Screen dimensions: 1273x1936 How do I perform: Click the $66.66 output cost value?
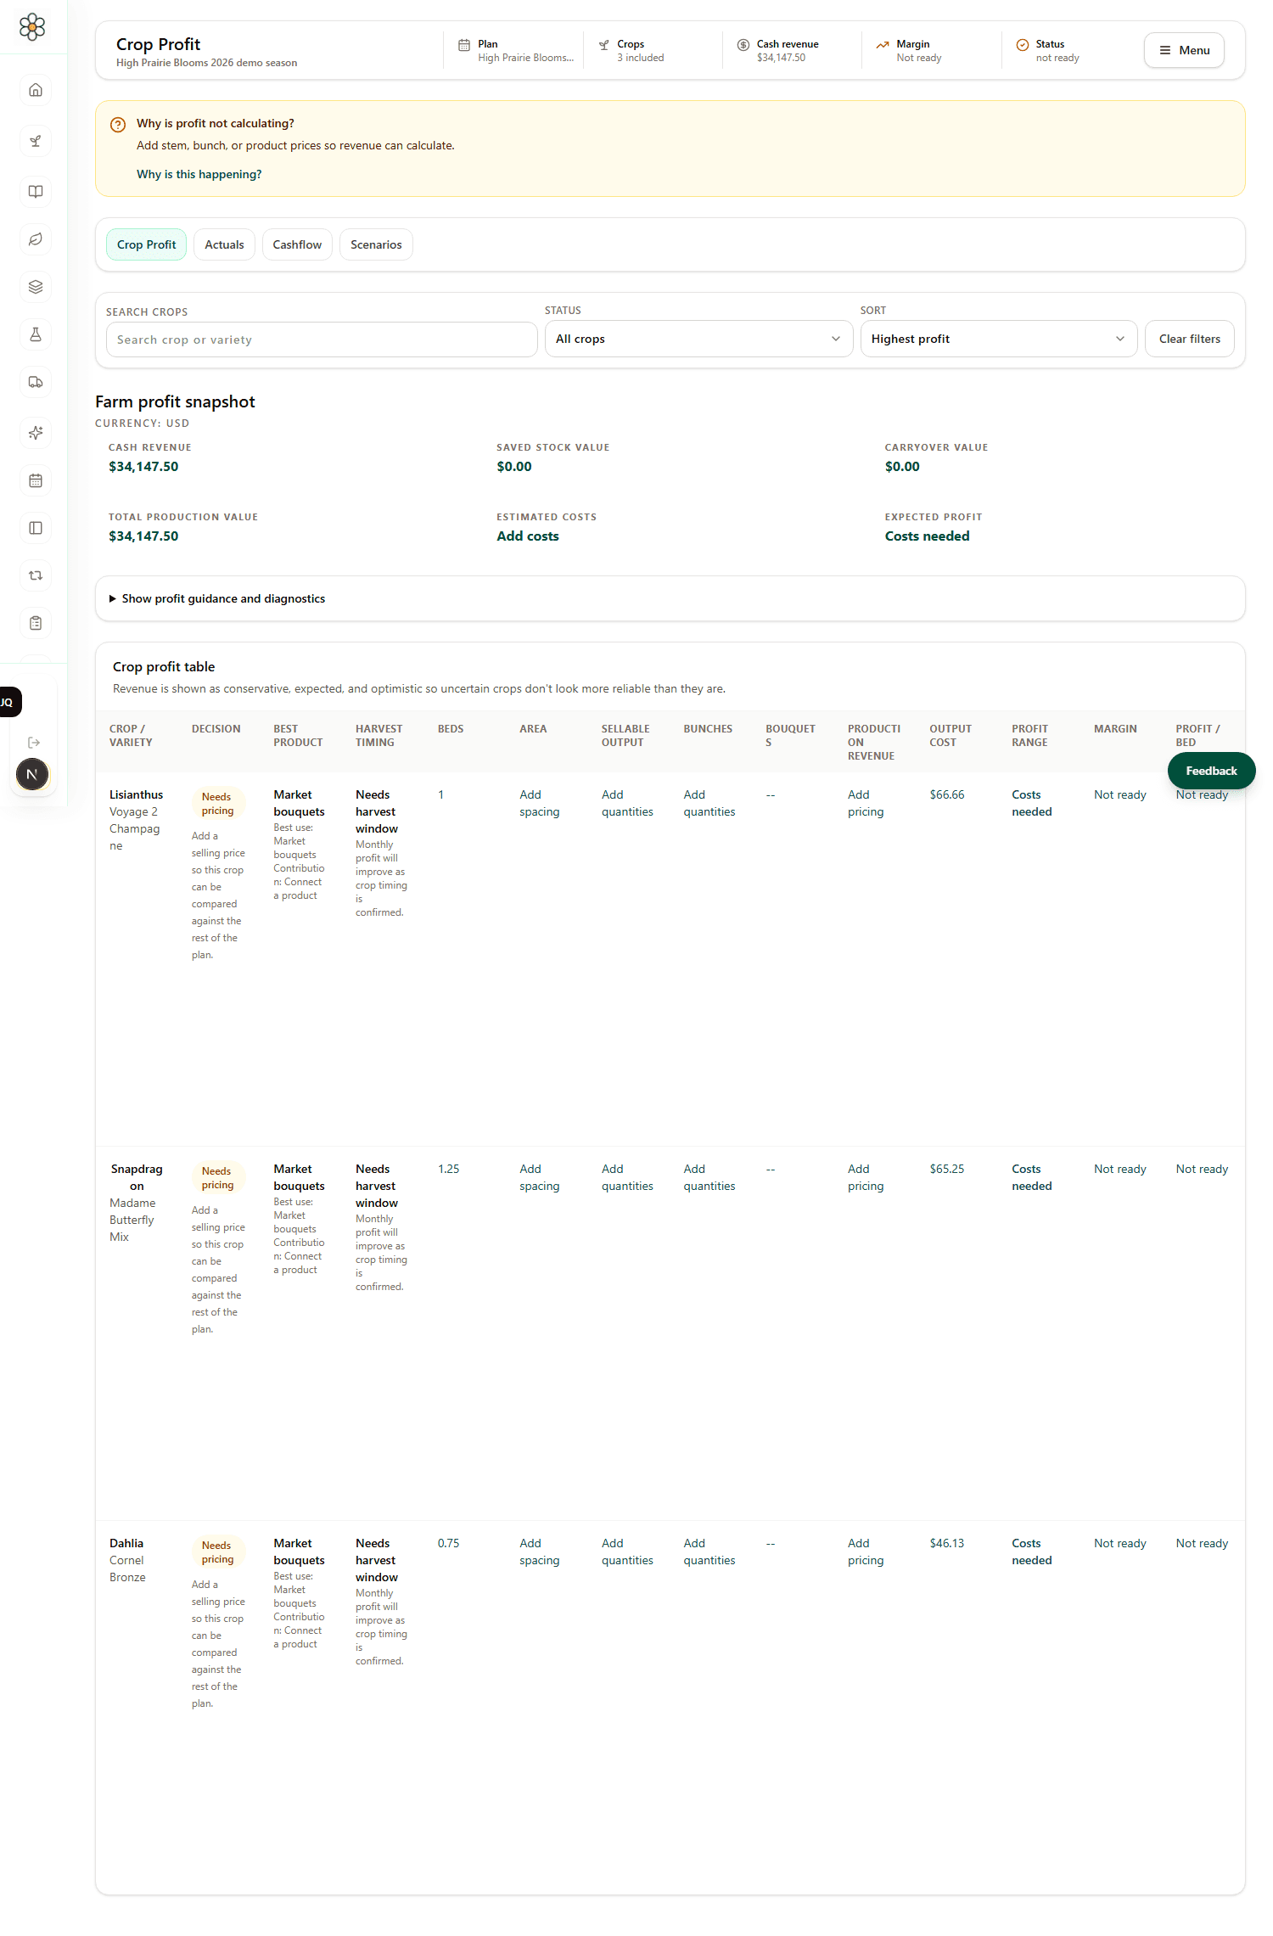[x=947, y=794]
